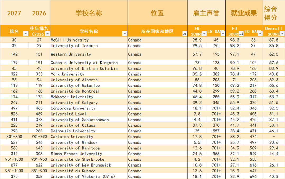Viewport: 285px width, 179px height.
Task: Click previous rank 851-900 for Université du Québec
Action: pos(39,171)
